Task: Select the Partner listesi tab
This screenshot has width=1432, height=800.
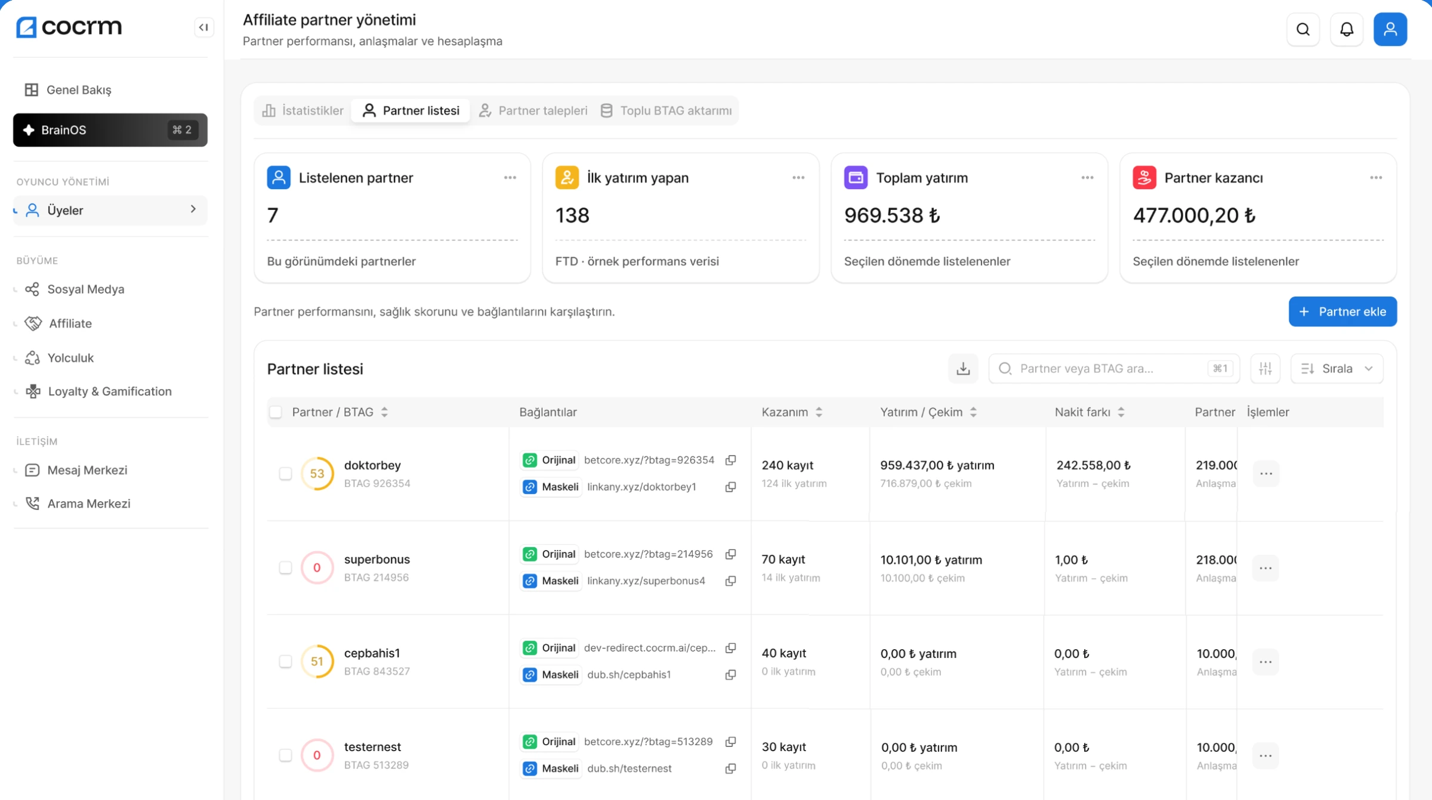Action: (x=411, y=110)
